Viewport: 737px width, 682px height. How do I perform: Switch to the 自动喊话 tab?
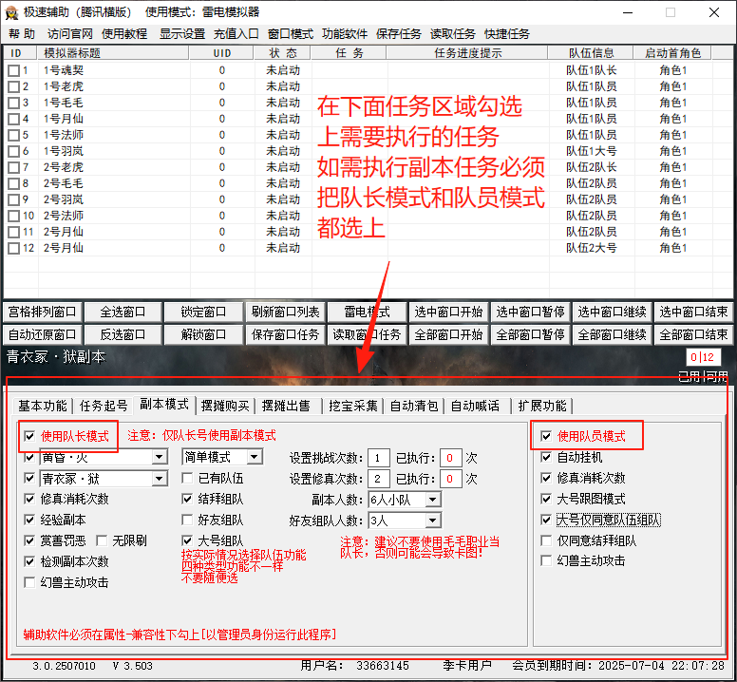475,406
